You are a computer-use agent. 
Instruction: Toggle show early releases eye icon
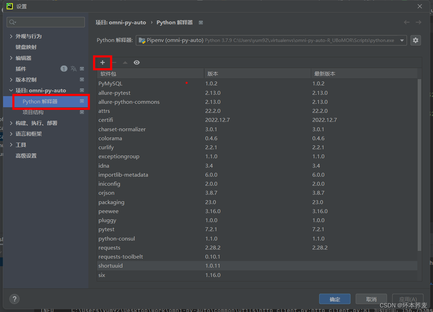[137, 62]
